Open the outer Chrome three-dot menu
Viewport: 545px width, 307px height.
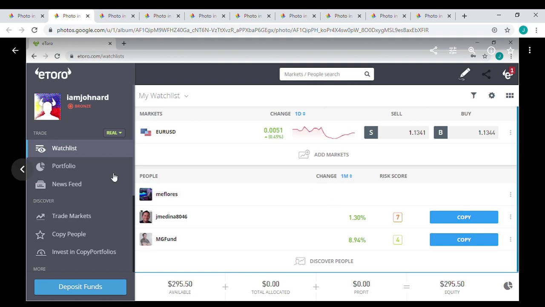pos(536,30)
